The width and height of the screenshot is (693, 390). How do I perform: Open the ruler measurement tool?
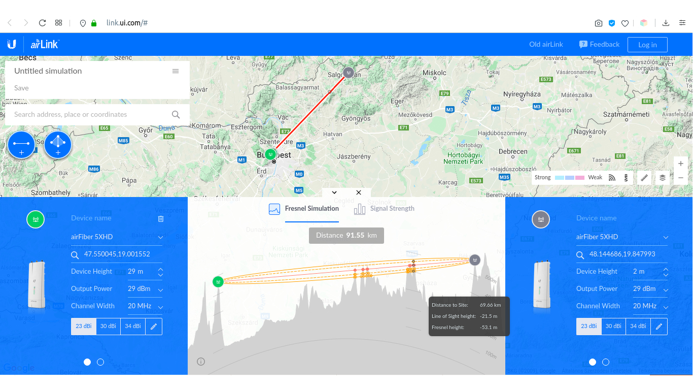(x=644, y=178)
